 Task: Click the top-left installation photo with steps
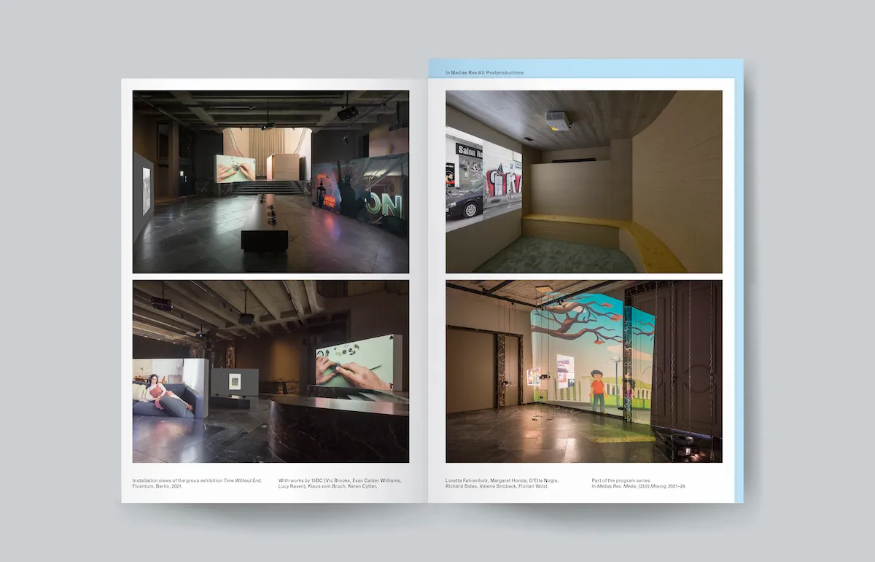point(271,182)
